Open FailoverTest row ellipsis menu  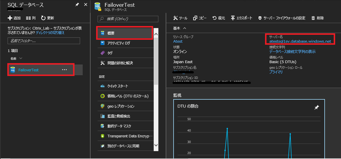tap(64, 70)
